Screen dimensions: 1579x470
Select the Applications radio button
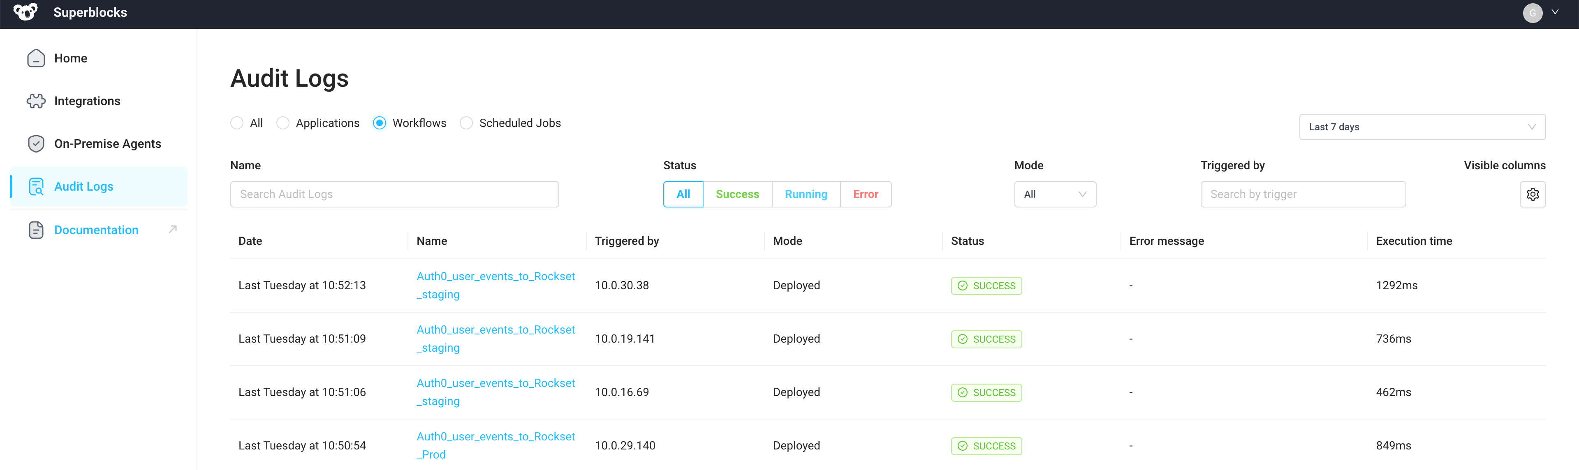(x=282, y=122)
